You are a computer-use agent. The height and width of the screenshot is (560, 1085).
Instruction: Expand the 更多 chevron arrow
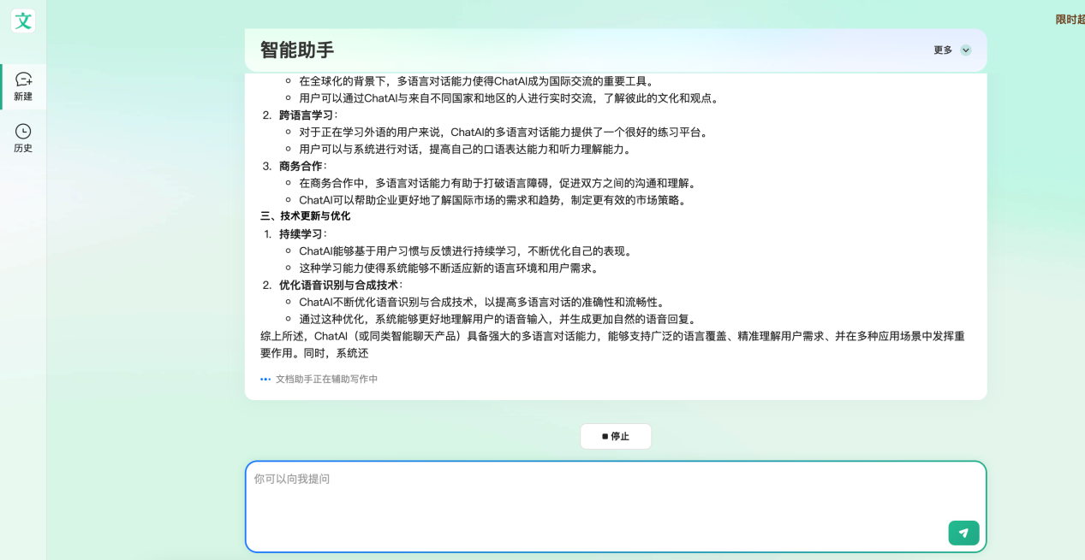[966, 50]
